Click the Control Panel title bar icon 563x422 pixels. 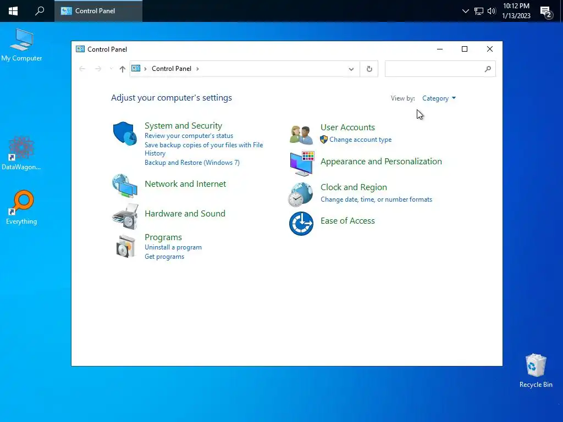tap(80, 49)
